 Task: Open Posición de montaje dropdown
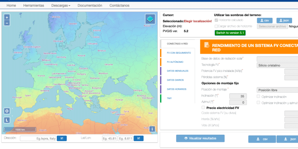click(277, 90)
